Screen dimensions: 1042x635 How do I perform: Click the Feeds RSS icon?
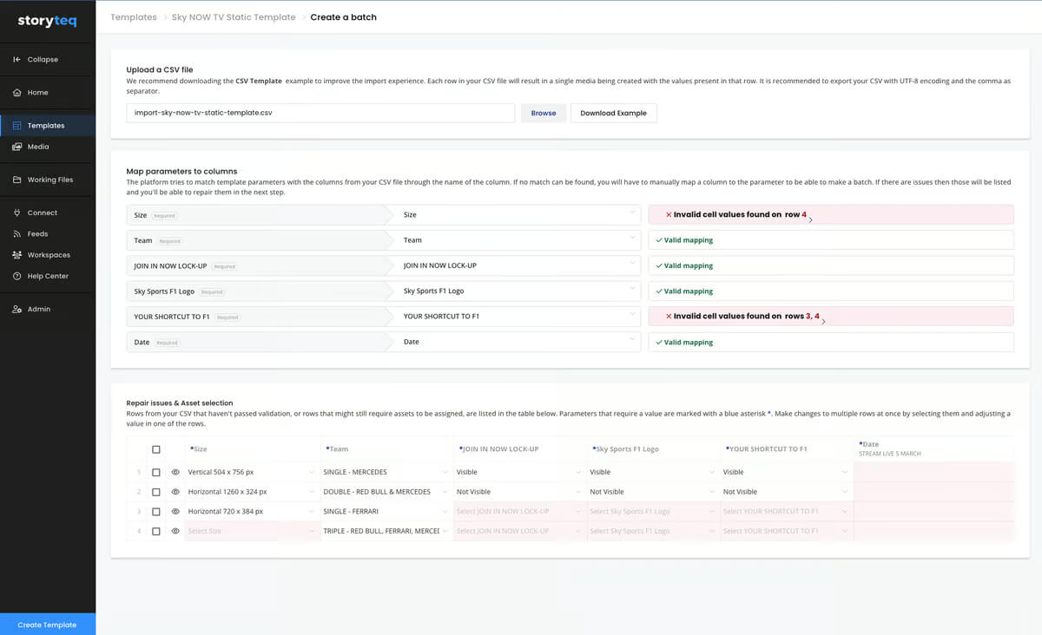click(x=17, y=234)
